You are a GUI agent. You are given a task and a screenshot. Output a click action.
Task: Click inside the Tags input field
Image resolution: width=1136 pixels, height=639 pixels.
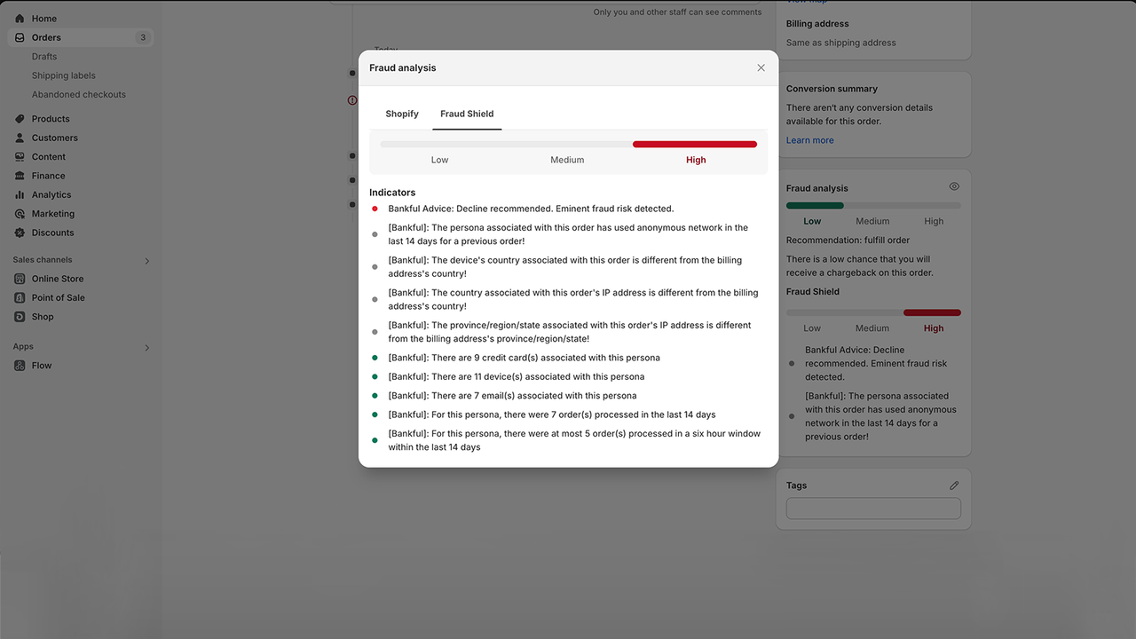pos(872,508)
